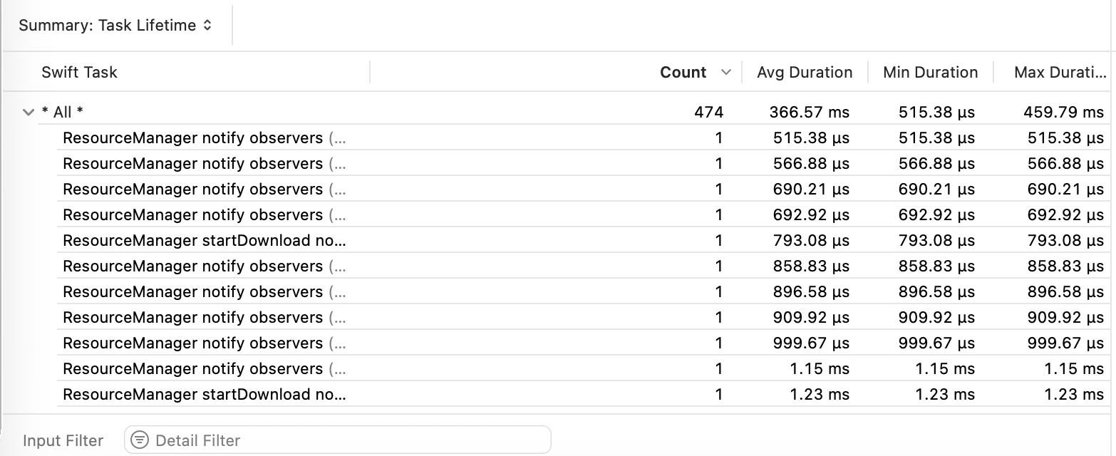The height and width of the screenshot is (456, 1116).
Task: Open the Summary: Task Lifetime dropdown
Action: point(115,26)
